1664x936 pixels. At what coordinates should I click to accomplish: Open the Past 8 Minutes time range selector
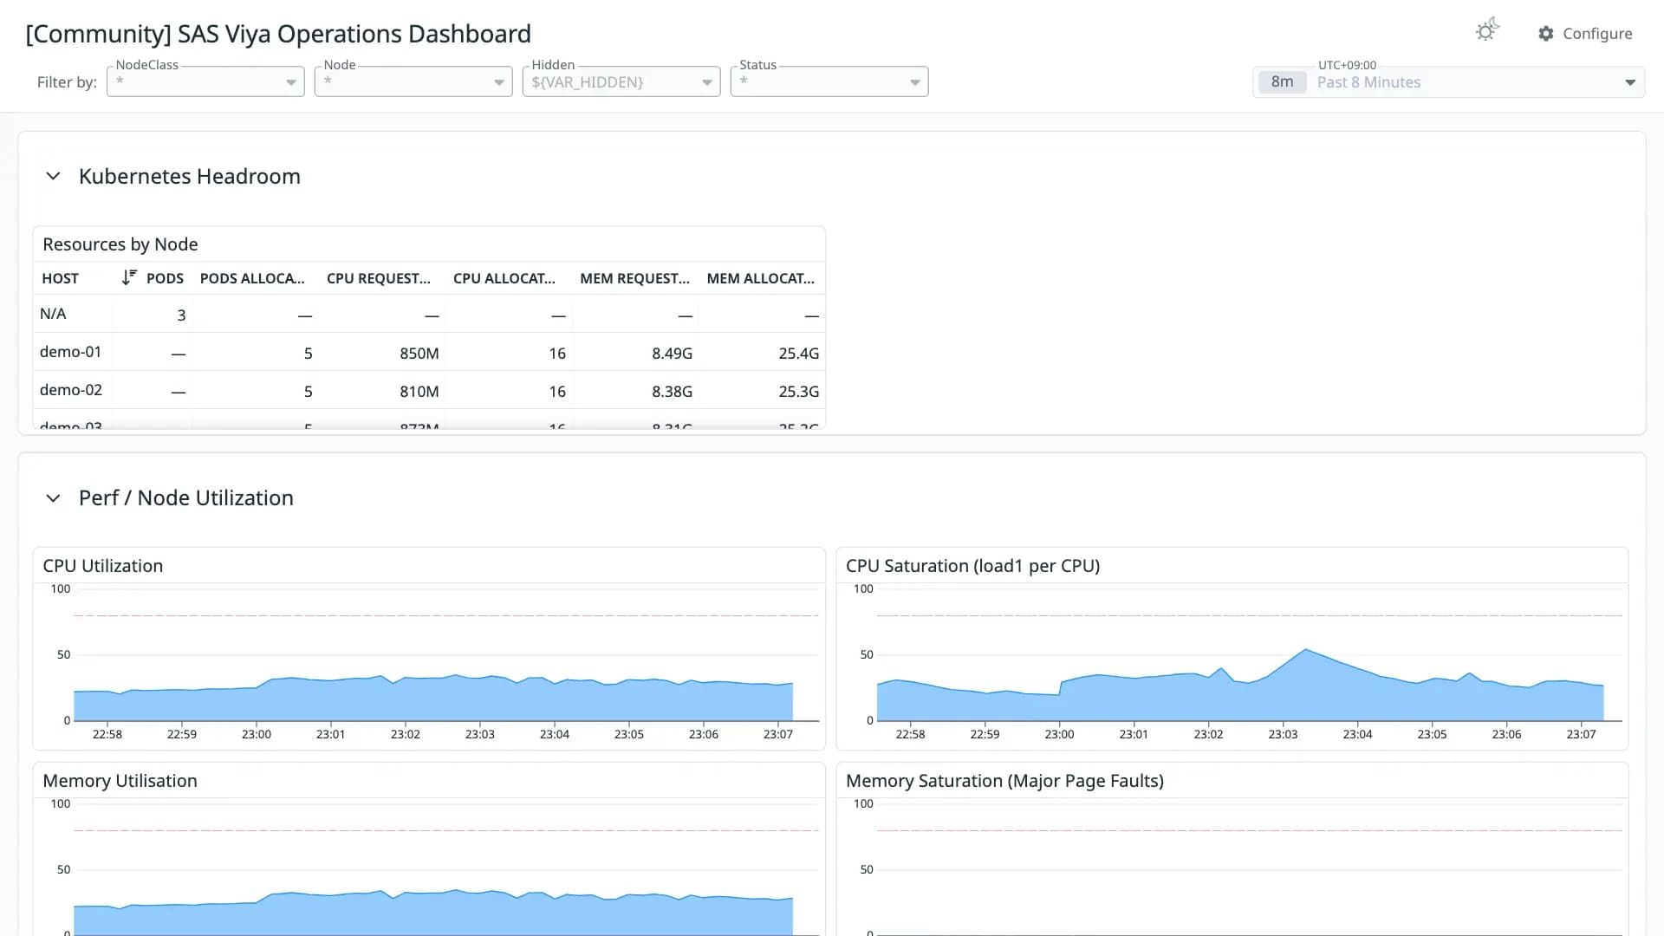(x=1448, y=82)
